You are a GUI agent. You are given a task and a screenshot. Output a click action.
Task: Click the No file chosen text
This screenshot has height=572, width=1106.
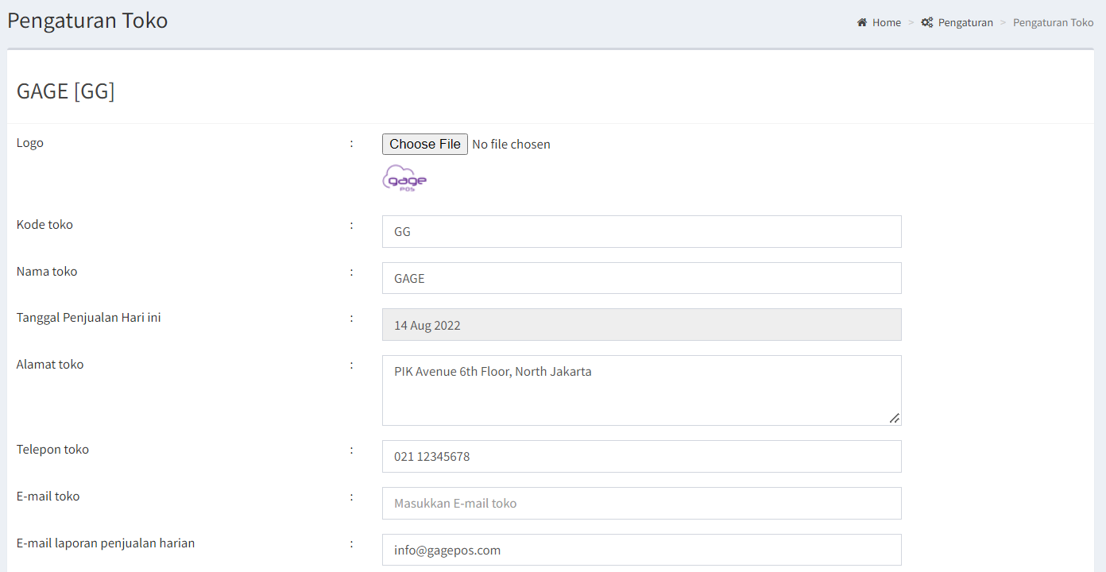(x=511, y=145)
